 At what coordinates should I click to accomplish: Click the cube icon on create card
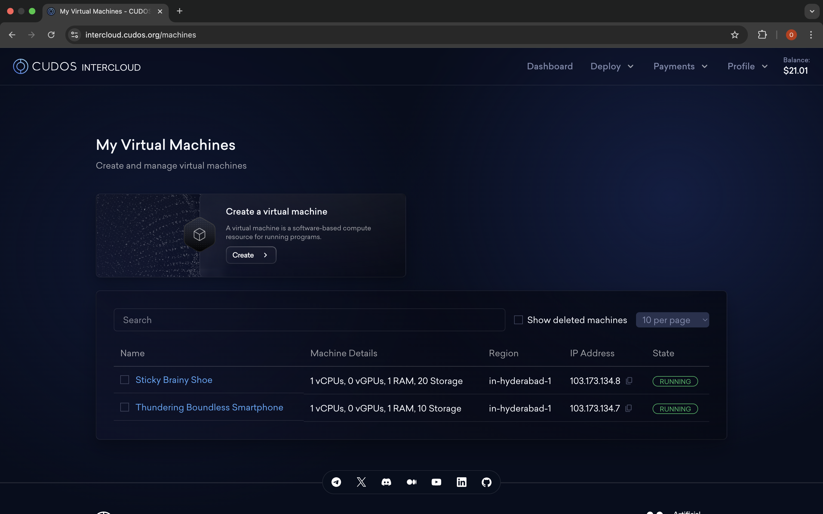(x=199, y=234)
